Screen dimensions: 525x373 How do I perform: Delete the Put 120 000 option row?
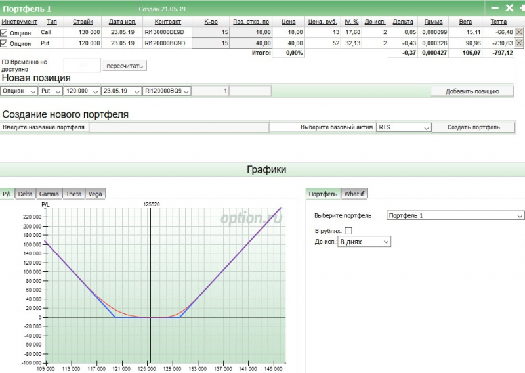(519, 43)
